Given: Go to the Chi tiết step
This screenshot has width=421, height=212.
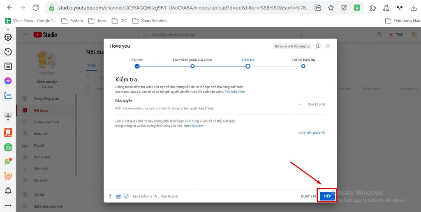Looking at the screenshot, I should point(137,63).
